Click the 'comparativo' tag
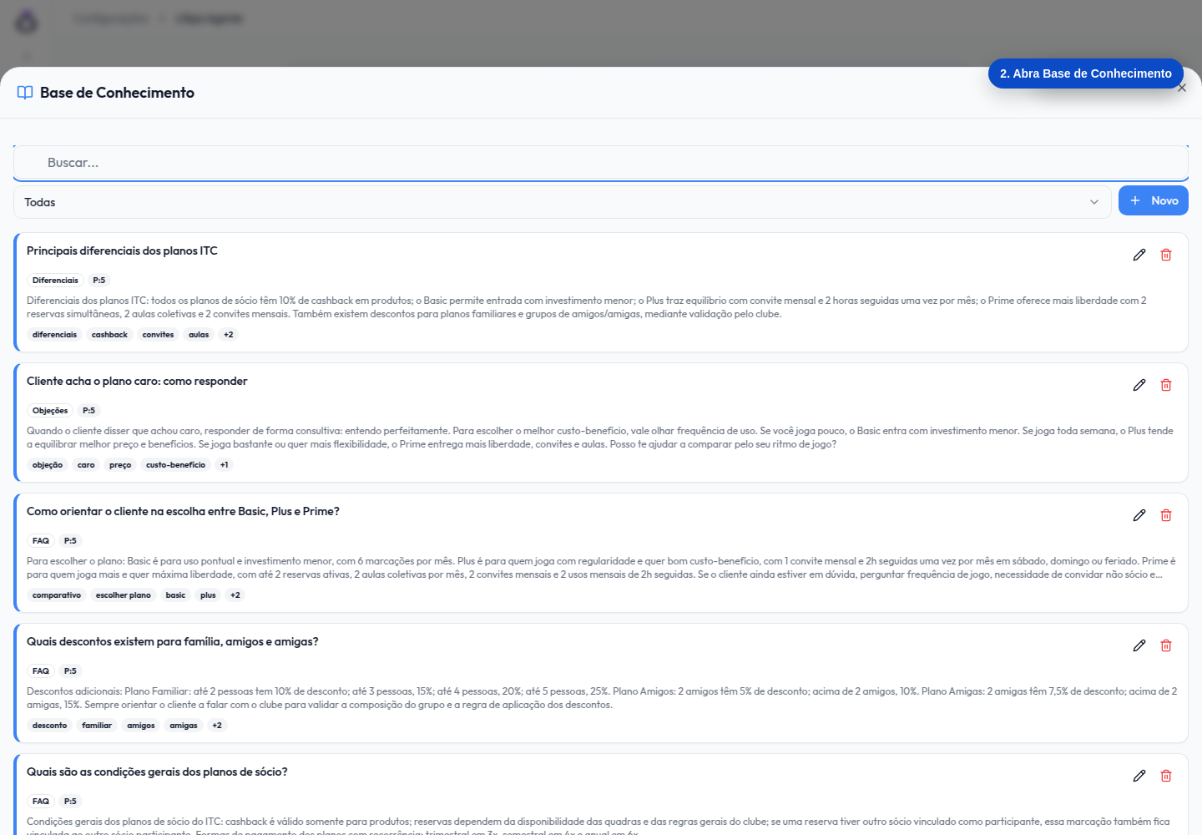 (57, 595)
